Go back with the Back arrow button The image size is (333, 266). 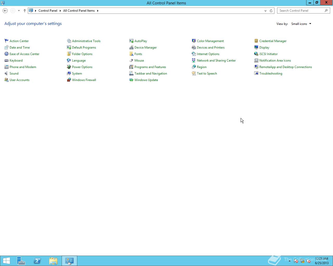pyautogui.click(x=5, y=11)
